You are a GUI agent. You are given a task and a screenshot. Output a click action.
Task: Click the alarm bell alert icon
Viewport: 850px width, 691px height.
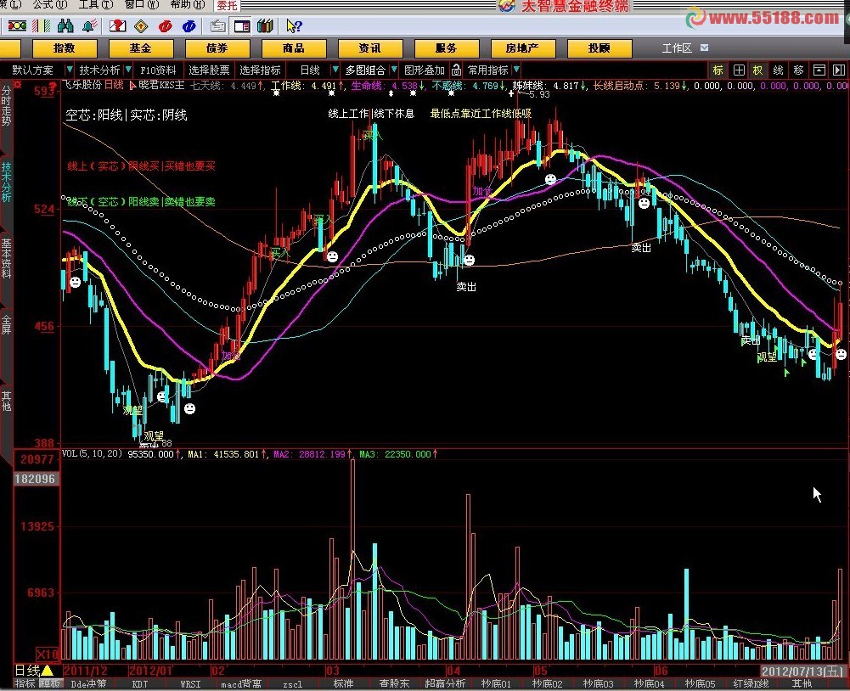pyautogui.click(x=89, y=25)
